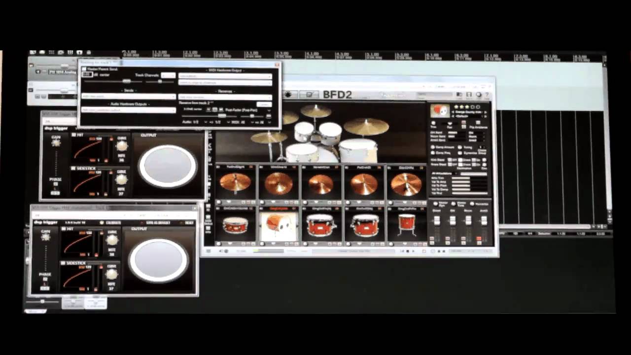This screenshot has height=355, width=631.
Task: Click the SIDESTICK note 37 value in the lower dsp trigger
Action: point(112,288)
